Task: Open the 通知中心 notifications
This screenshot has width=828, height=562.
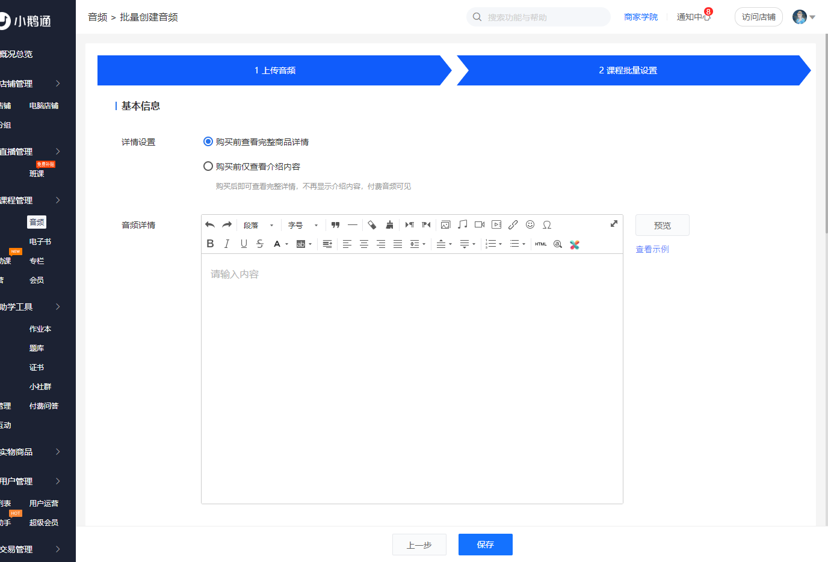Action: pos(694,17)
